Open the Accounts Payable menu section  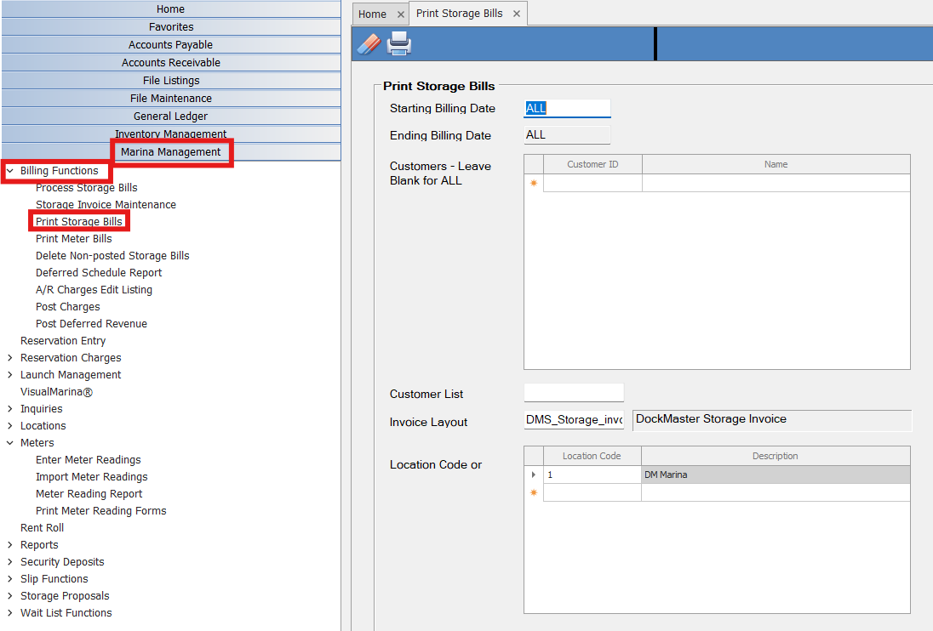pos(170,45)
